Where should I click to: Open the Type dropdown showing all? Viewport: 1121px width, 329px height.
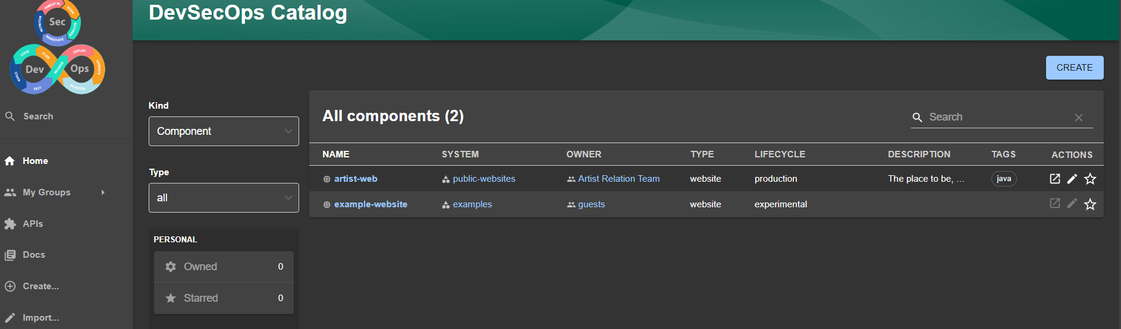(224, 198)
